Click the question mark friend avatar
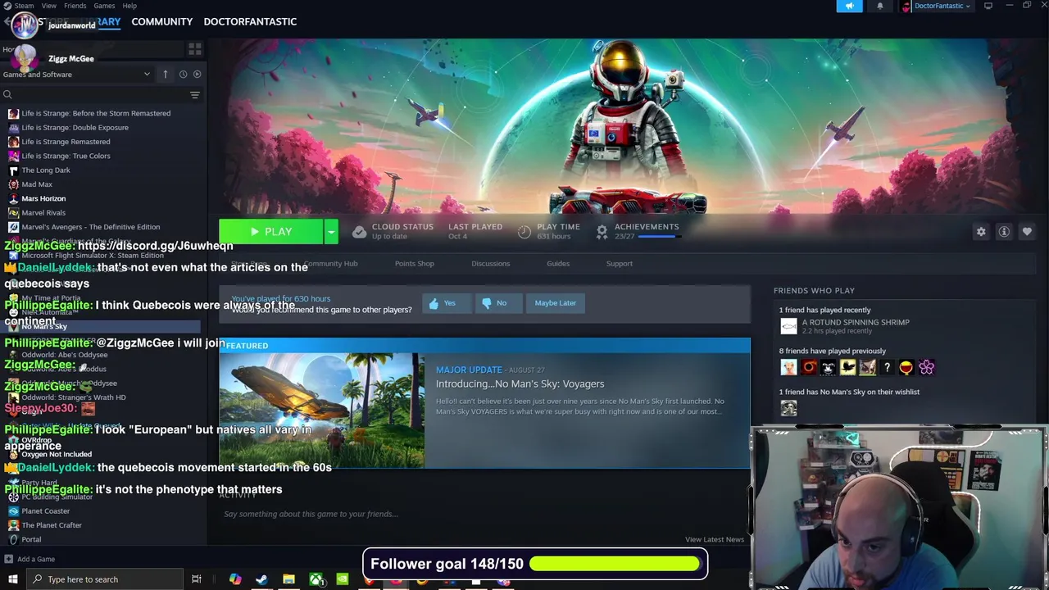 tap(887, 368)
